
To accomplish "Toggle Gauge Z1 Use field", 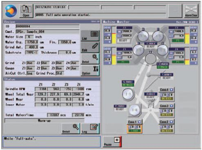I will (30, 68).
